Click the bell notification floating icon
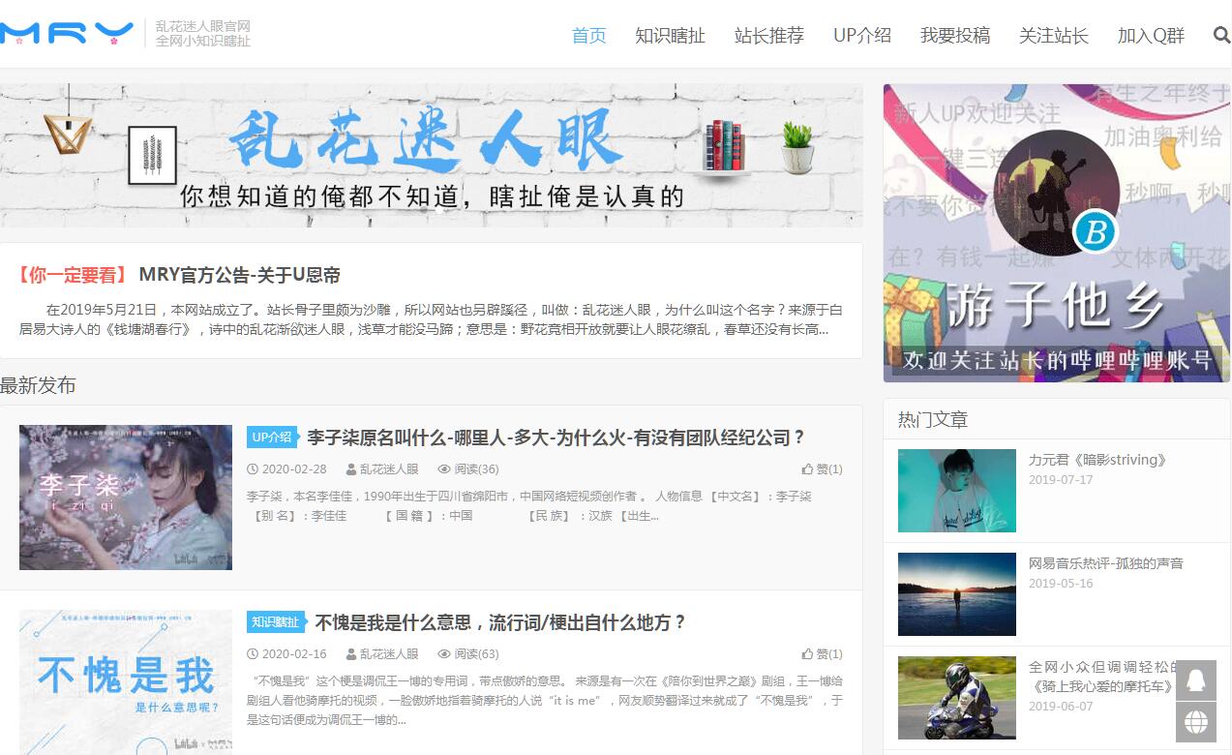Screen dimensions: 1232x755 tap(1196, 679)
